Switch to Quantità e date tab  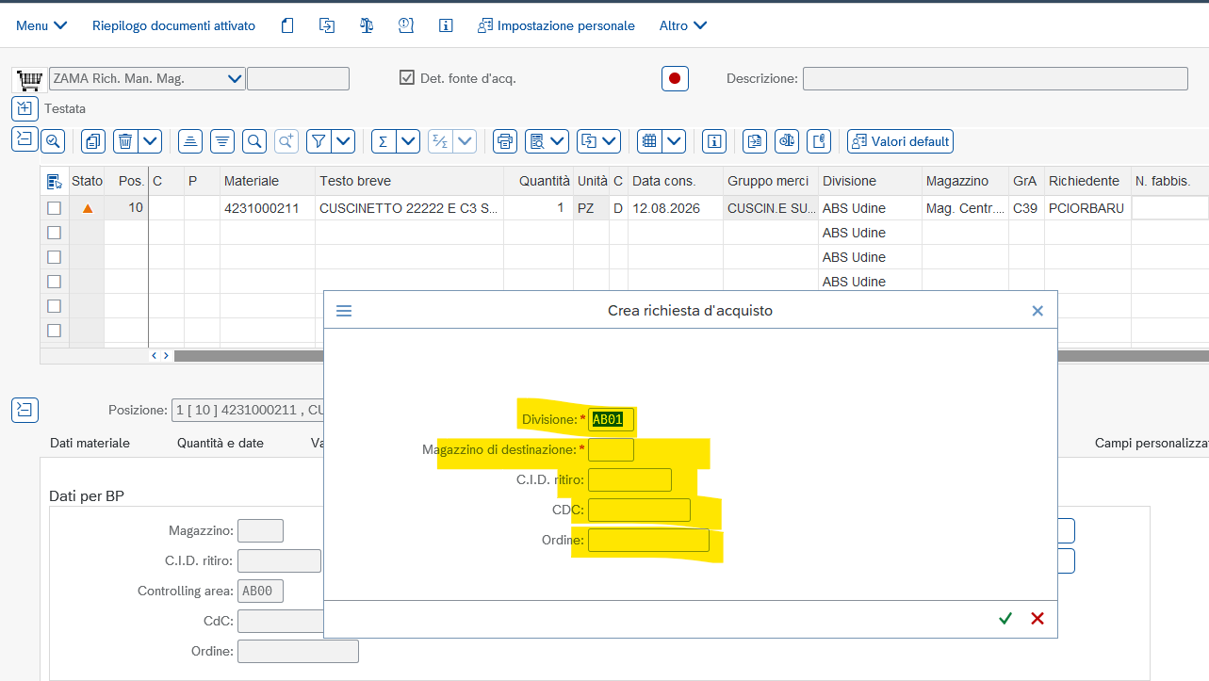click(x=221, y=443)
